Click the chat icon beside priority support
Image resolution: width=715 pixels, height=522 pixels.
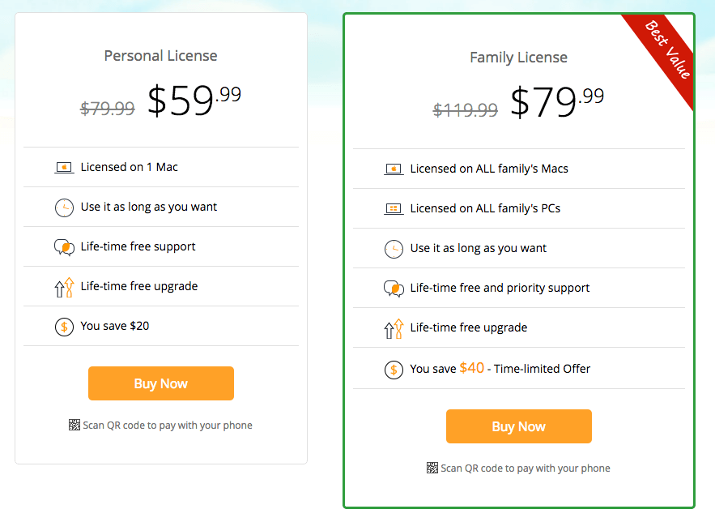coord(394,289)
